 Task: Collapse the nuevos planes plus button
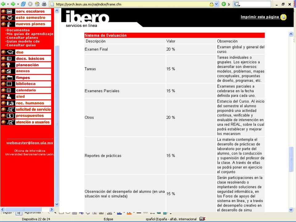click(x=3, y=24)
